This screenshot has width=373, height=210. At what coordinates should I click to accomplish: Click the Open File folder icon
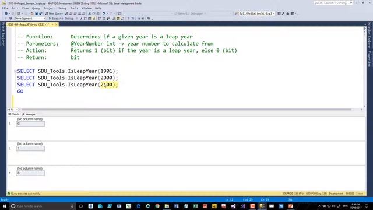32,13
